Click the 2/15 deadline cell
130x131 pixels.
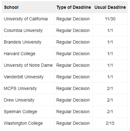[110, 123]
